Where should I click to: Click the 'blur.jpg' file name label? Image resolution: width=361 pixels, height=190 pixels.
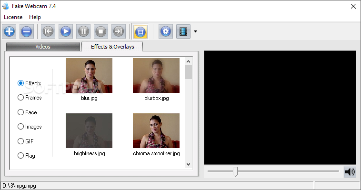coord(89,99)
